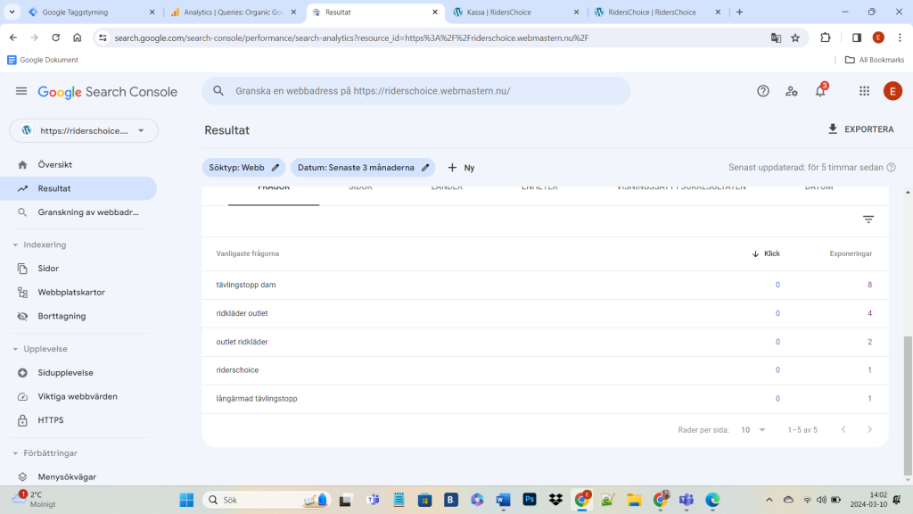913x514 pixels.
Task: Bookmark this page with the star
Action: pyautogui.click(x=795, y=37)
